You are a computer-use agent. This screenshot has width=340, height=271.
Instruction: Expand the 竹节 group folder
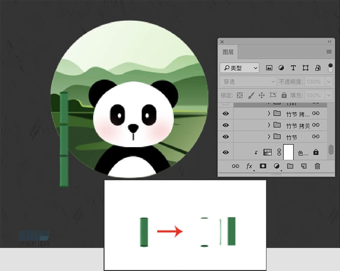click(x=269, y=137)
